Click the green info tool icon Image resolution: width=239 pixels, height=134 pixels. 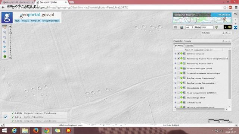(5, 57)
